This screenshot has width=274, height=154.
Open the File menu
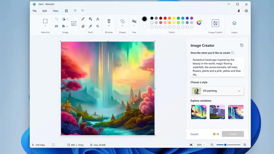pos(34,11)
